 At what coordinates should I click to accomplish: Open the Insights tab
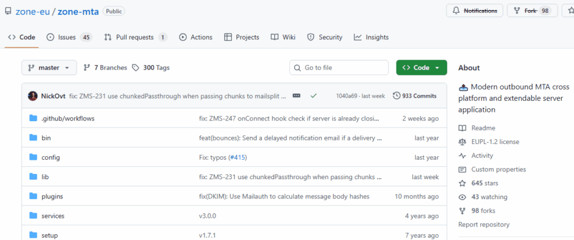[x=371, y=37]
